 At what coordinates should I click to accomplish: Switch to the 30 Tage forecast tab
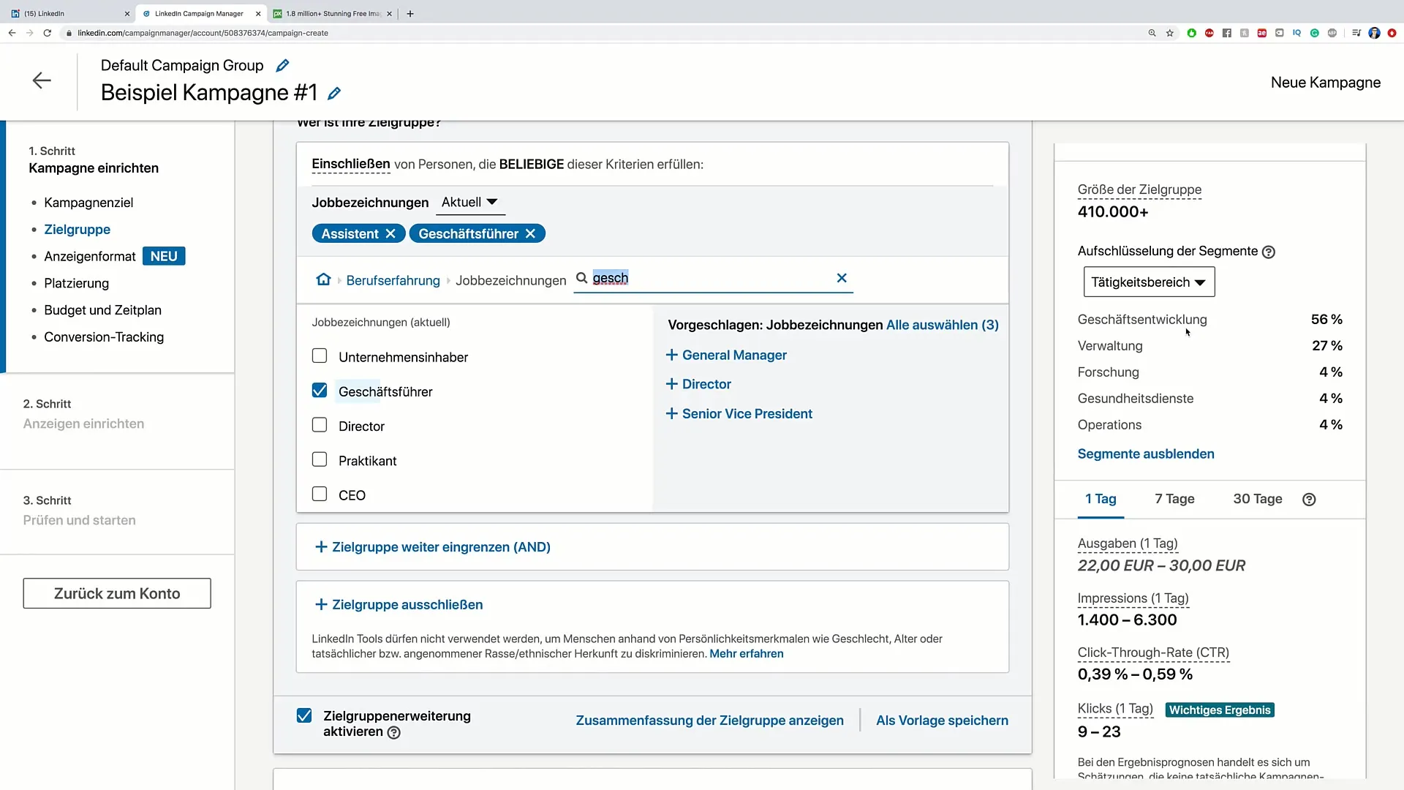coord(1257,500)
